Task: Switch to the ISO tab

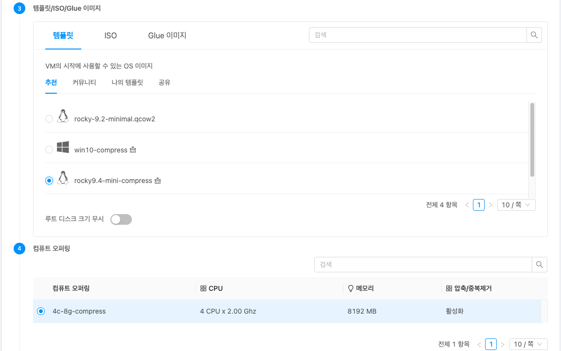Action: coord(110,35)
